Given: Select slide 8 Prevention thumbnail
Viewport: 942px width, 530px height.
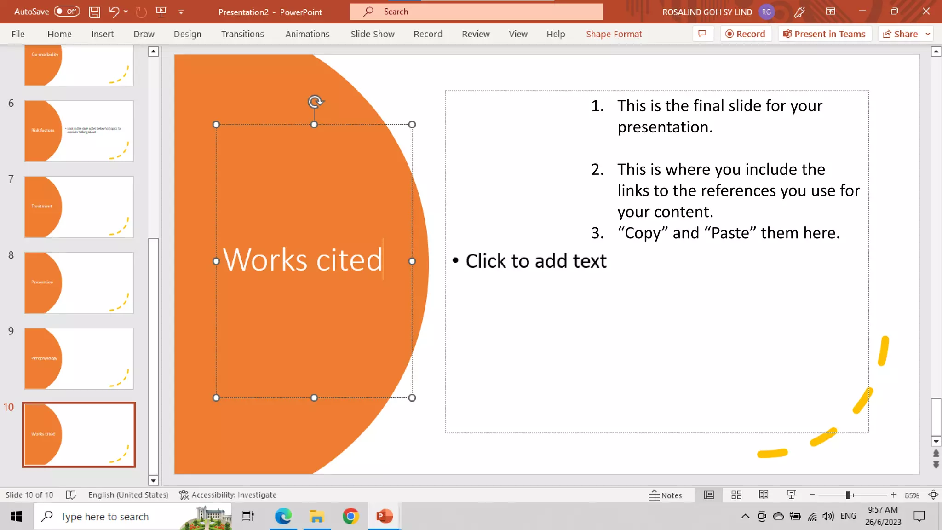Looking at the screenshot, I should (79, 283).
